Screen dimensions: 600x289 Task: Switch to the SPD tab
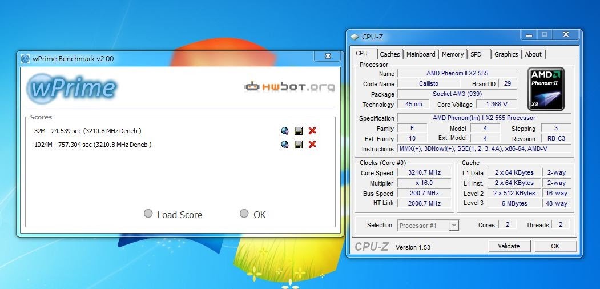tap(476, 54)
